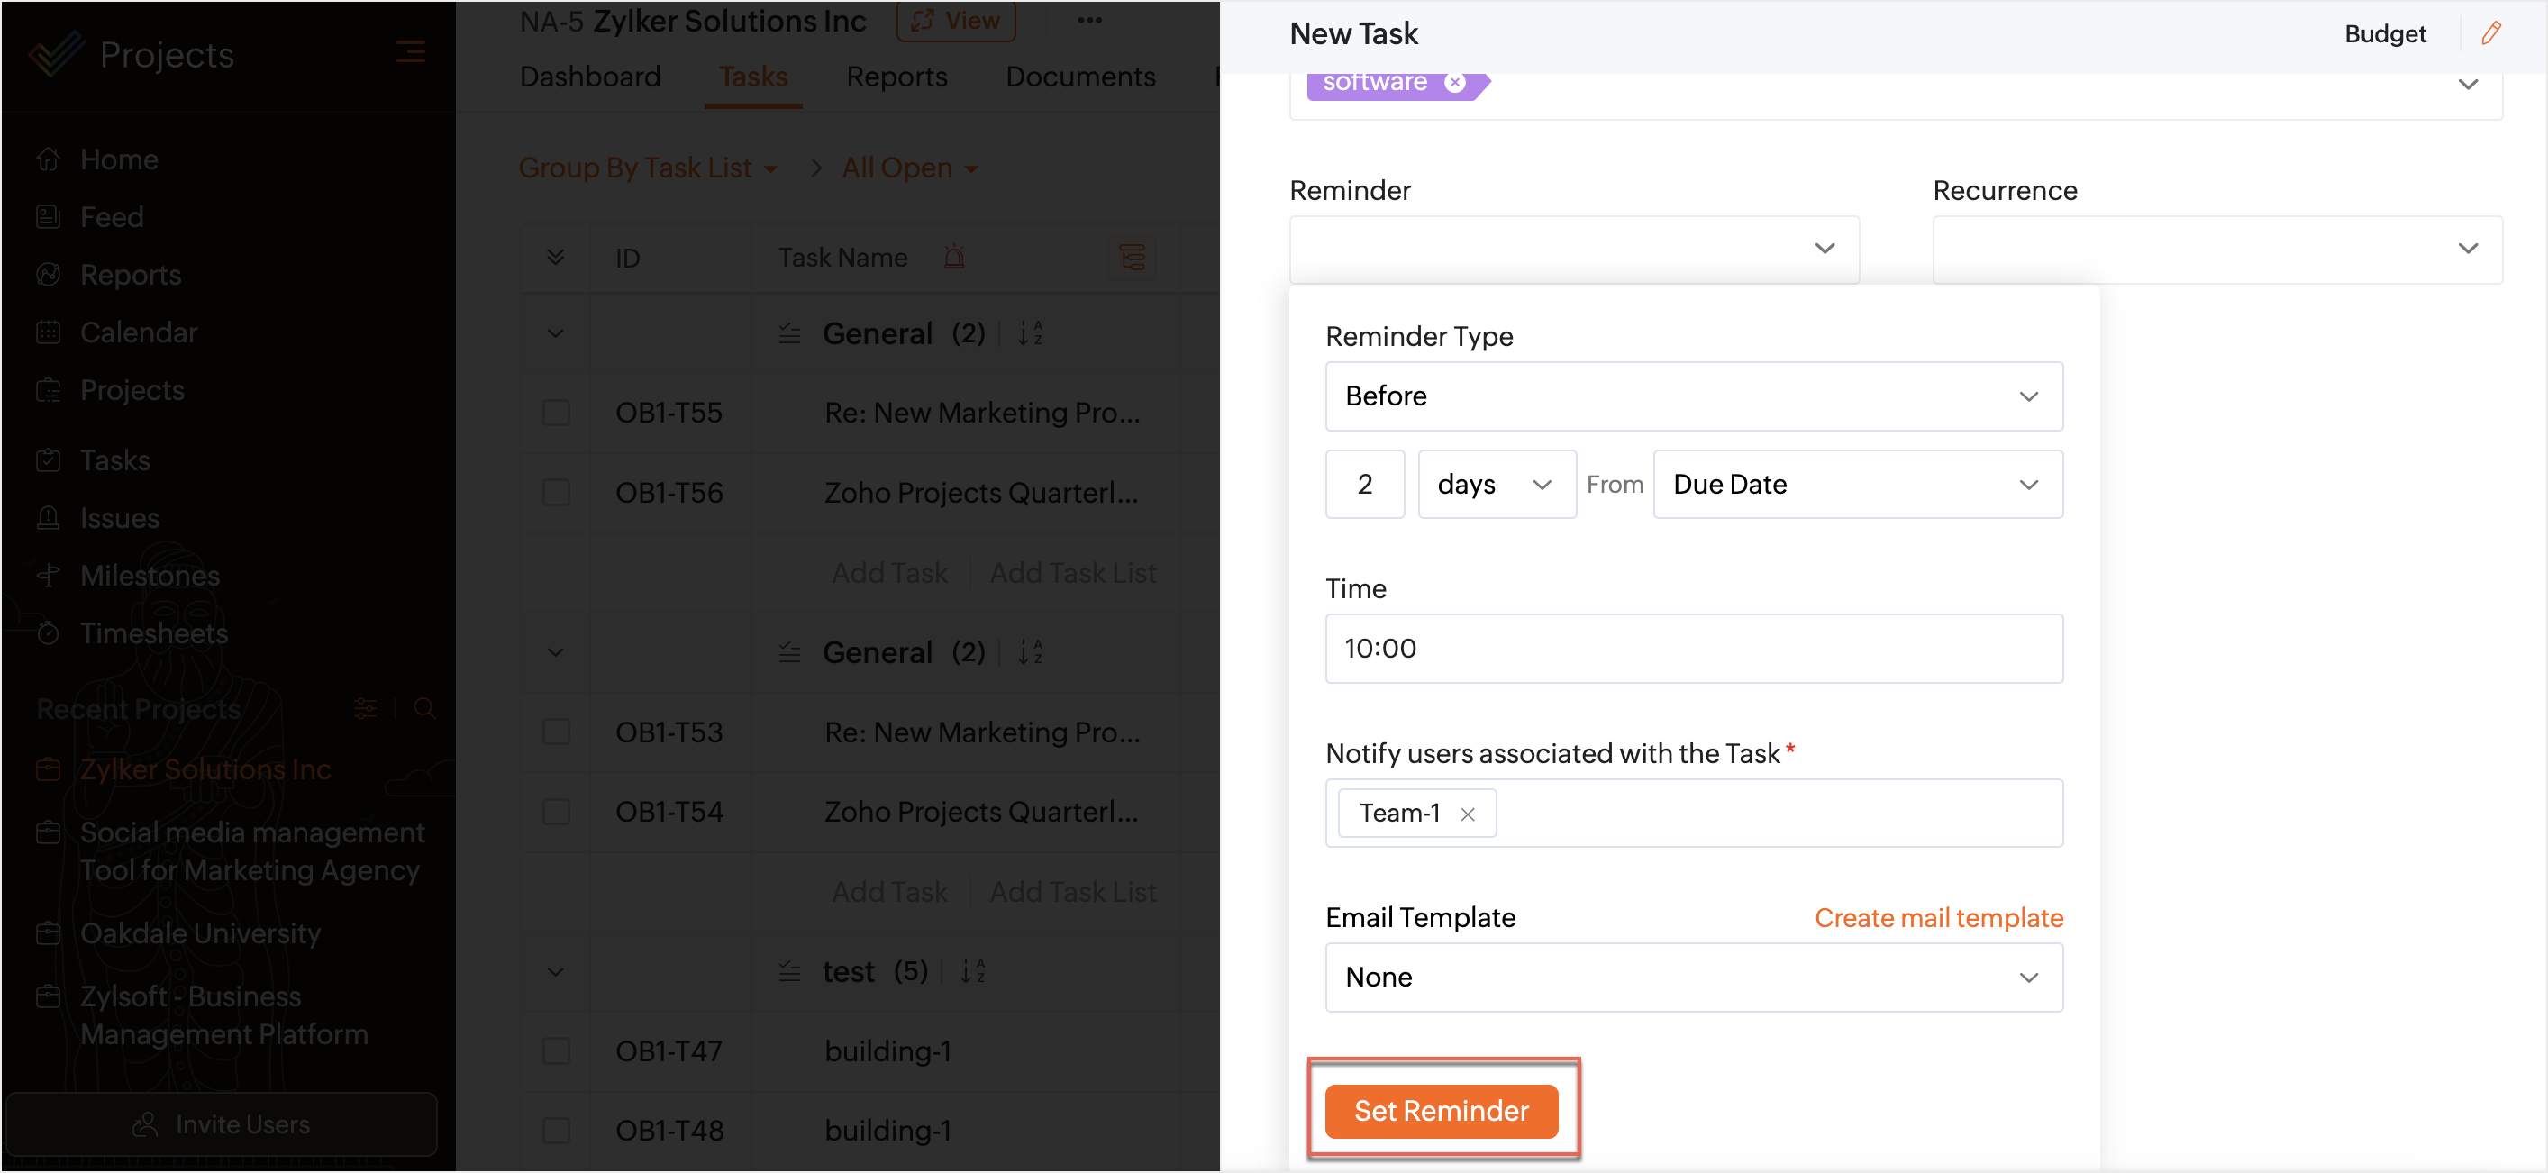Click the Create mail template link
This screenshot has height=1173, width=2548.
click(x=1938, y=918)
